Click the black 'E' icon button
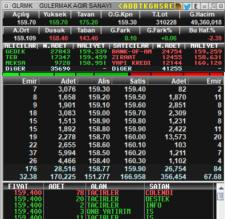225x219 pixels. coord(196,6)
